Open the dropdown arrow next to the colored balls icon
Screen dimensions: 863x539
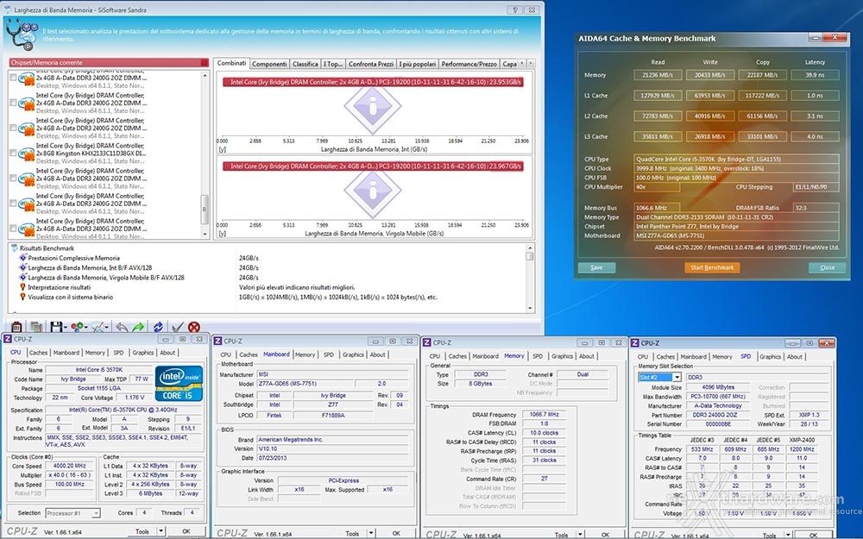click(85, 328)
